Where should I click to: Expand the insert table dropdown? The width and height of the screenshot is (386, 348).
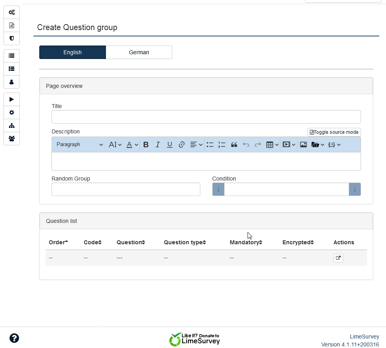[x=272, y=145]
